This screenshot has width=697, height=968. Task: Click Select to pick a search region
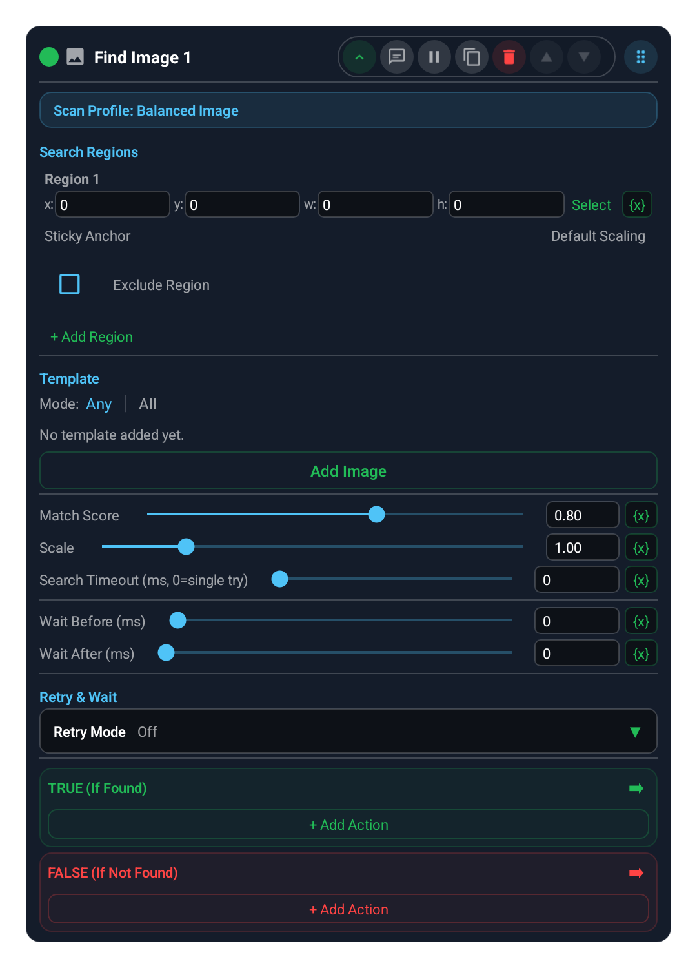point(591,204)
